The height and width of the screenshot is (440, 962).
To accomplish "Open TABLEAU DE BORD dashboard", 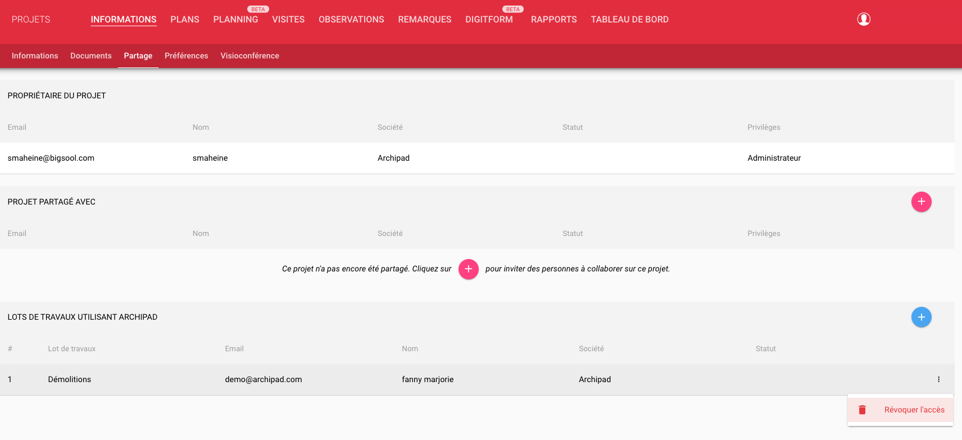I will click(x=629, y=20).
